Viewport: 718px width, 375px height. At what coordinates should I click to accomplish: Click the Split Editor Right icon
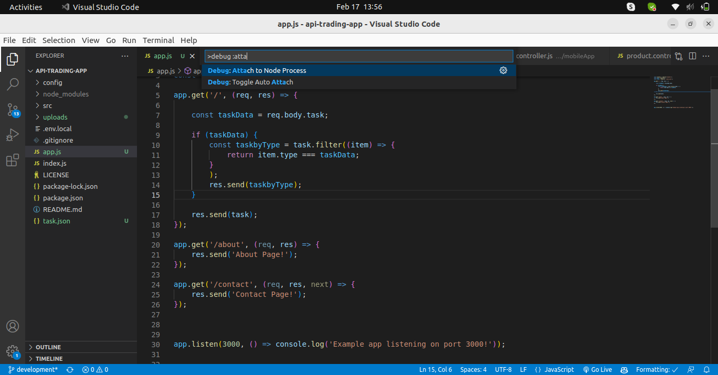(692, 56)
